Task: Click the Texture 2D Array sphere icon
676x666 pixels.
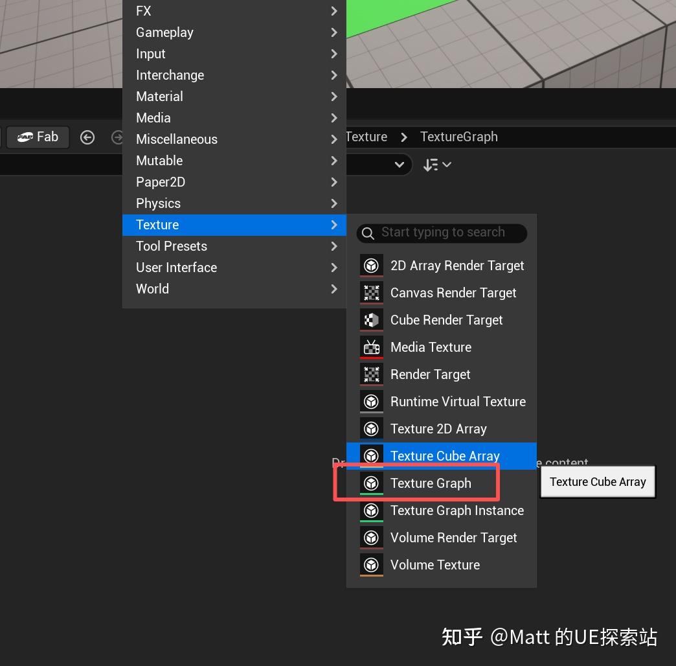Action: tap(371, 428)
